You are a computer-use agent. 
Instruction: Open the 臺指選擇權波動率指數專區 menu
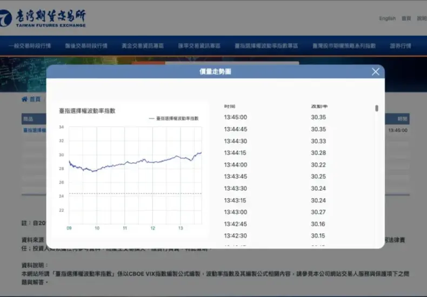point(266,46)
